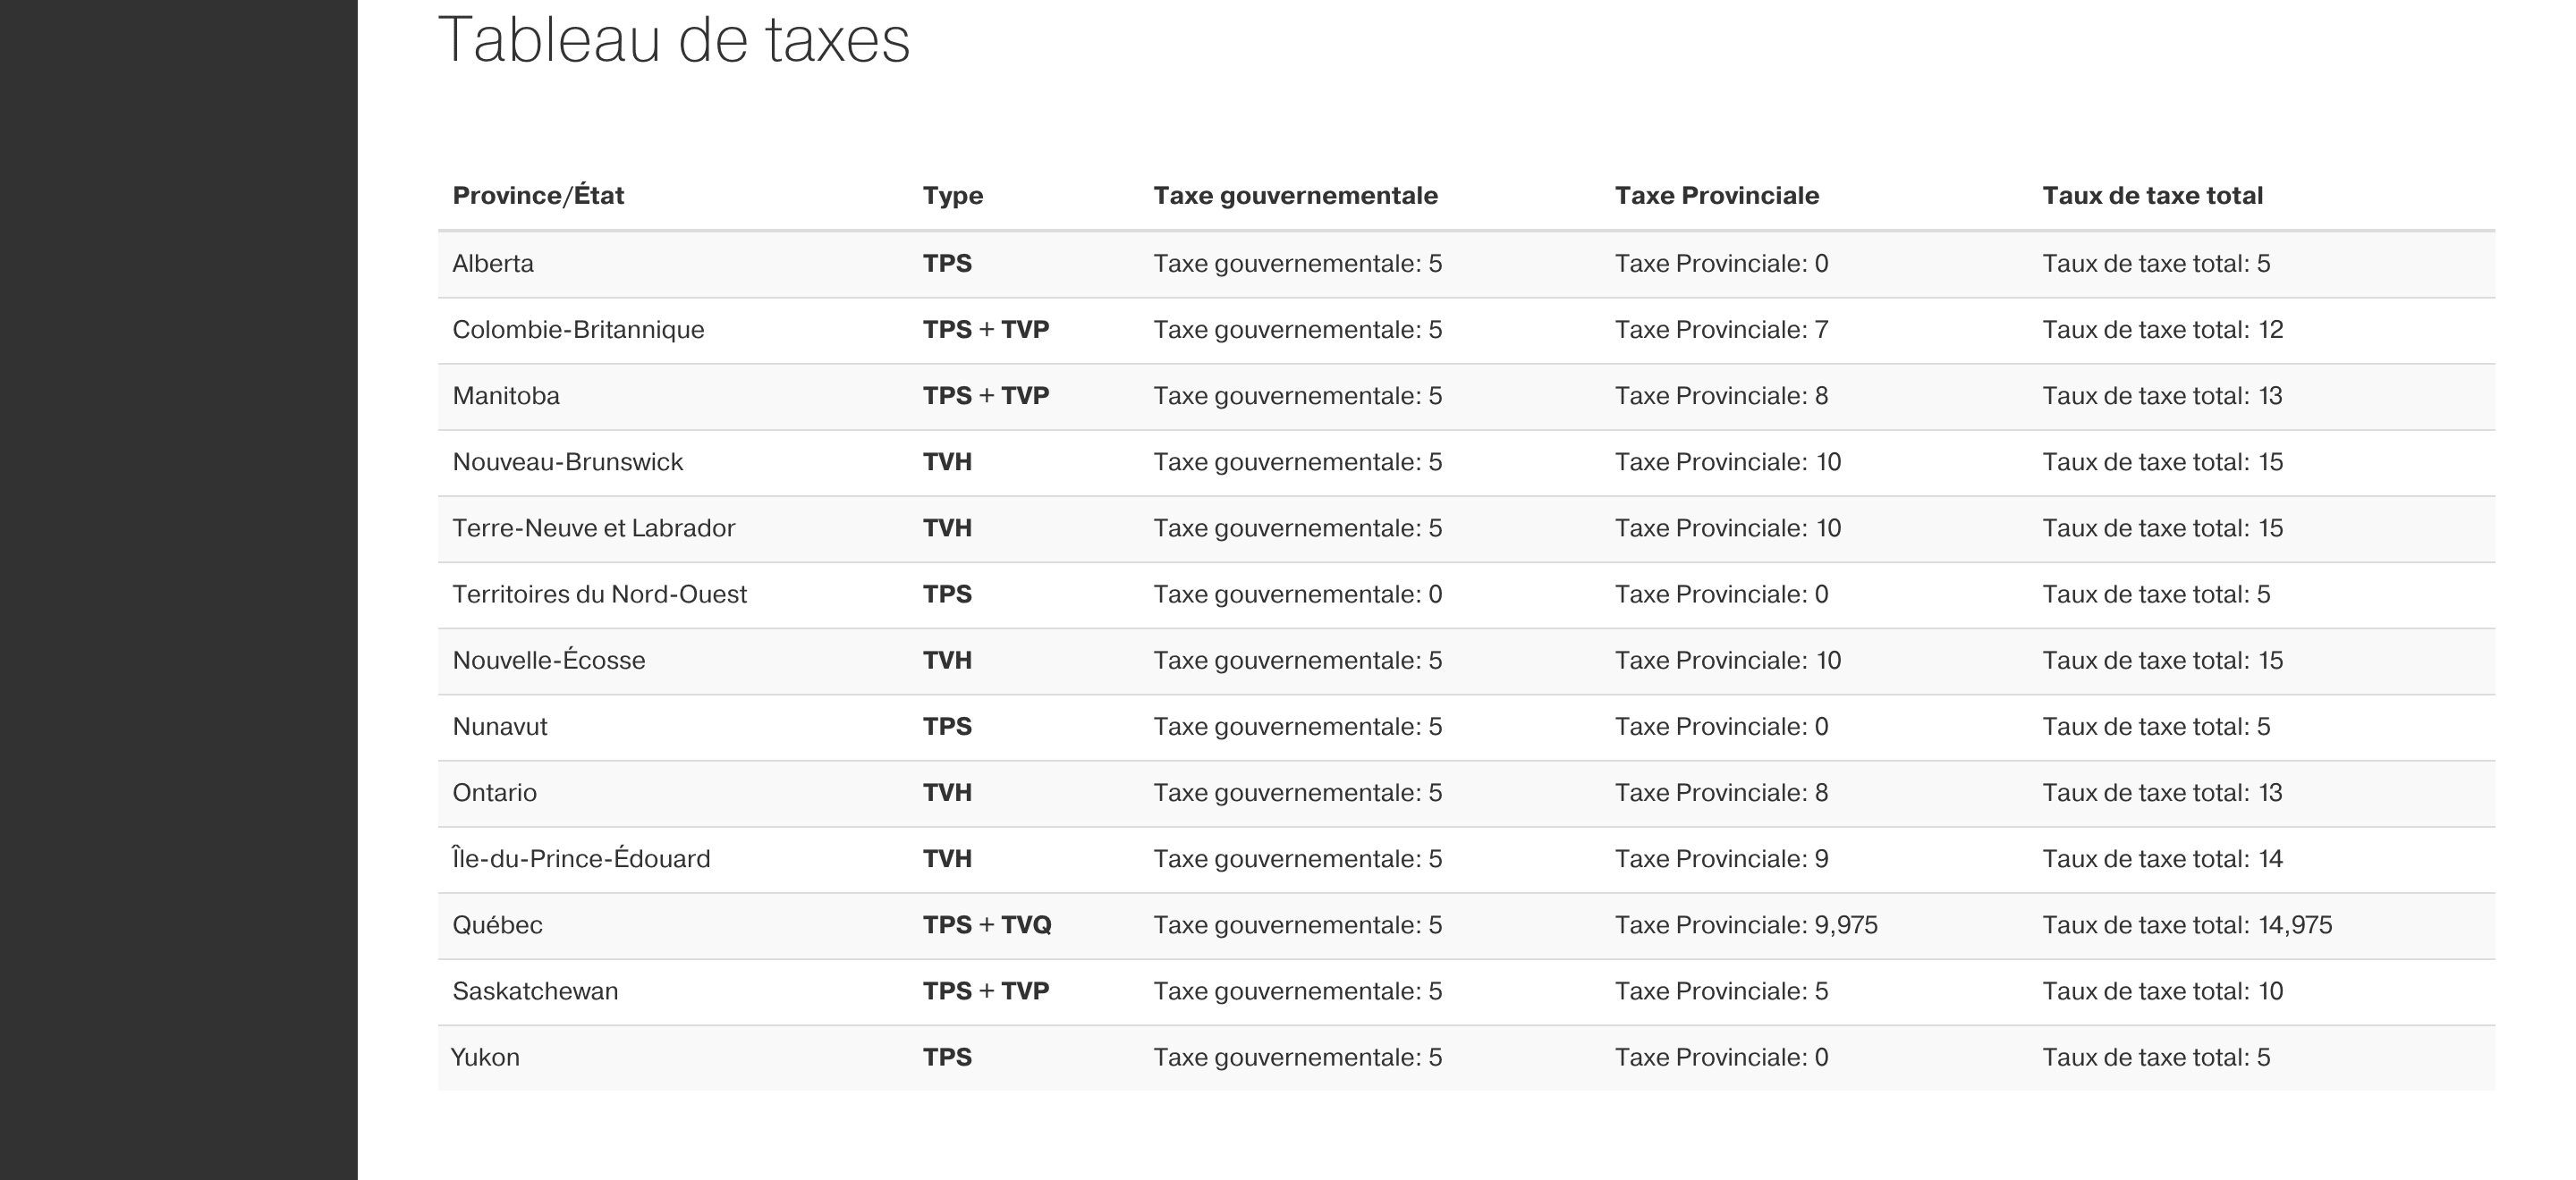Click Terre-Neuve et Labrador row
Image resolution: width=2576 pixels, height=1180 pixels.
point(1466,528)
